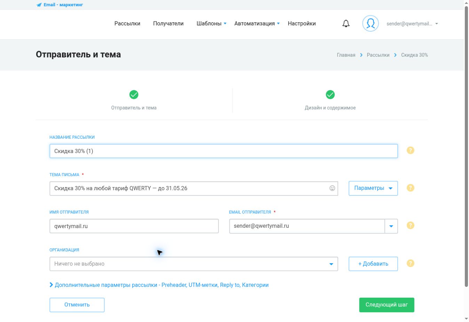Show help for Email отправителя field

click(x=411, y=226)
